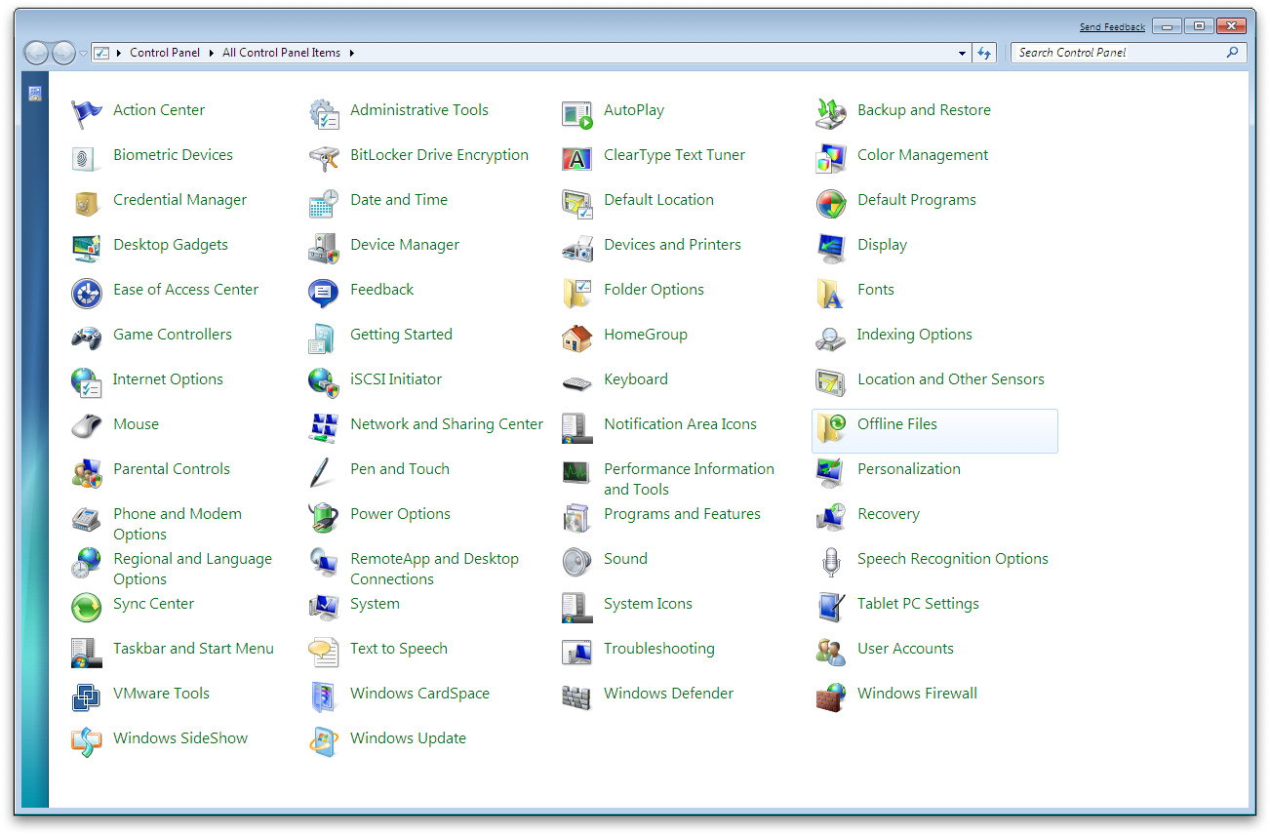Screen dimensions: 1270x835
Task: Open the Ease of Access Center icon
Action: tap(86, 292)
